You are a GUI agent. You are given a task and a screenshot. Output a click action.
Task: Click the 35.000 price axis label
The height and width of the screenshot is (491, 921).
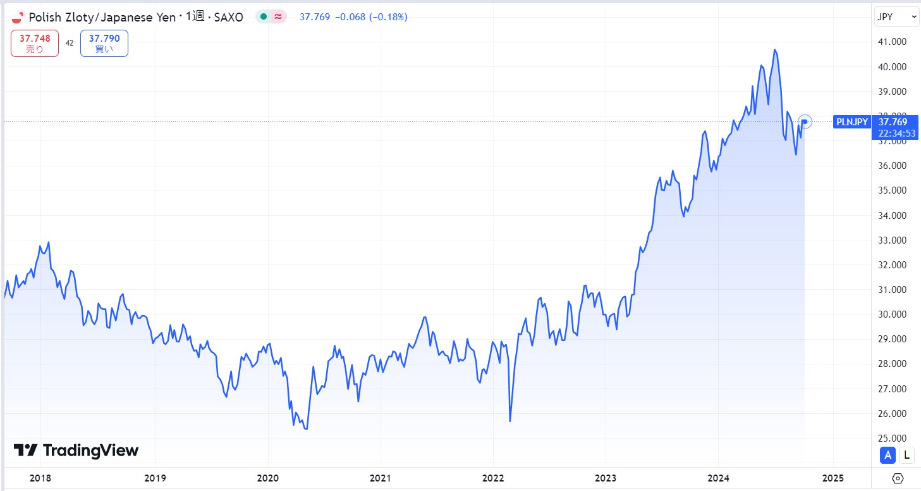pos(894,190)
